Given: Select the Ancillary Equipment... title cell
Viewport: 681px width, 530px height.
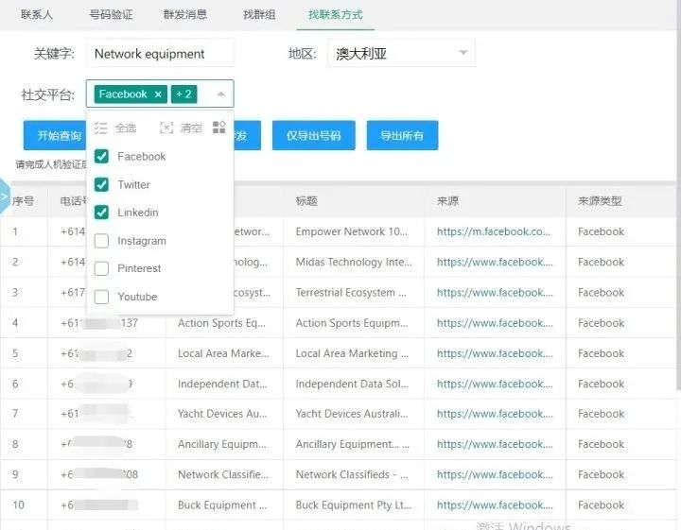Looking at the screenshot, I should point(352,444).
